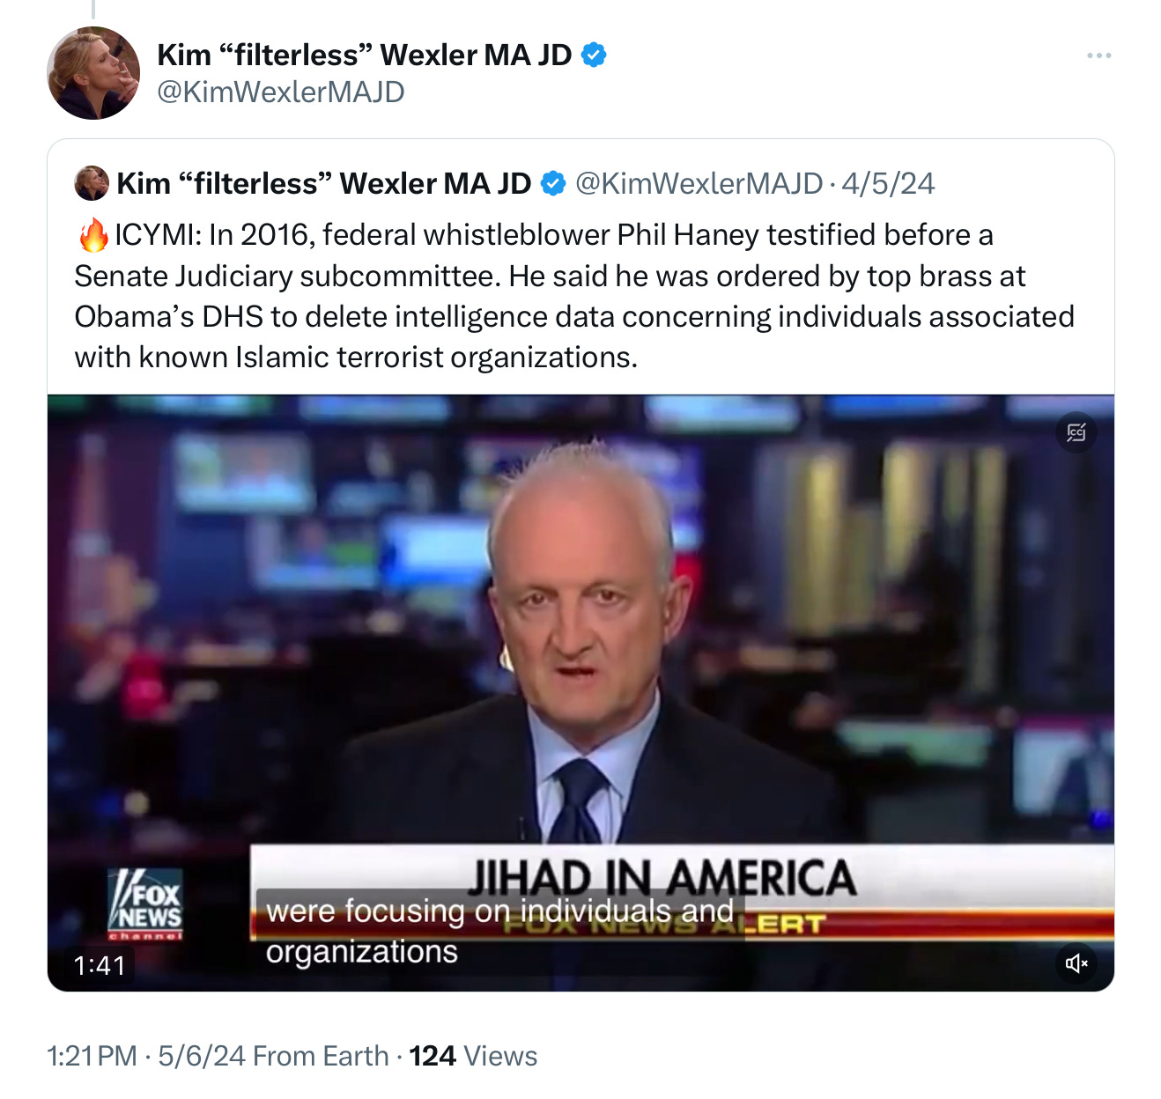Screen dimensions: 1161x1099
Task: Open the three-dot more options menu
Action: 1098,55
